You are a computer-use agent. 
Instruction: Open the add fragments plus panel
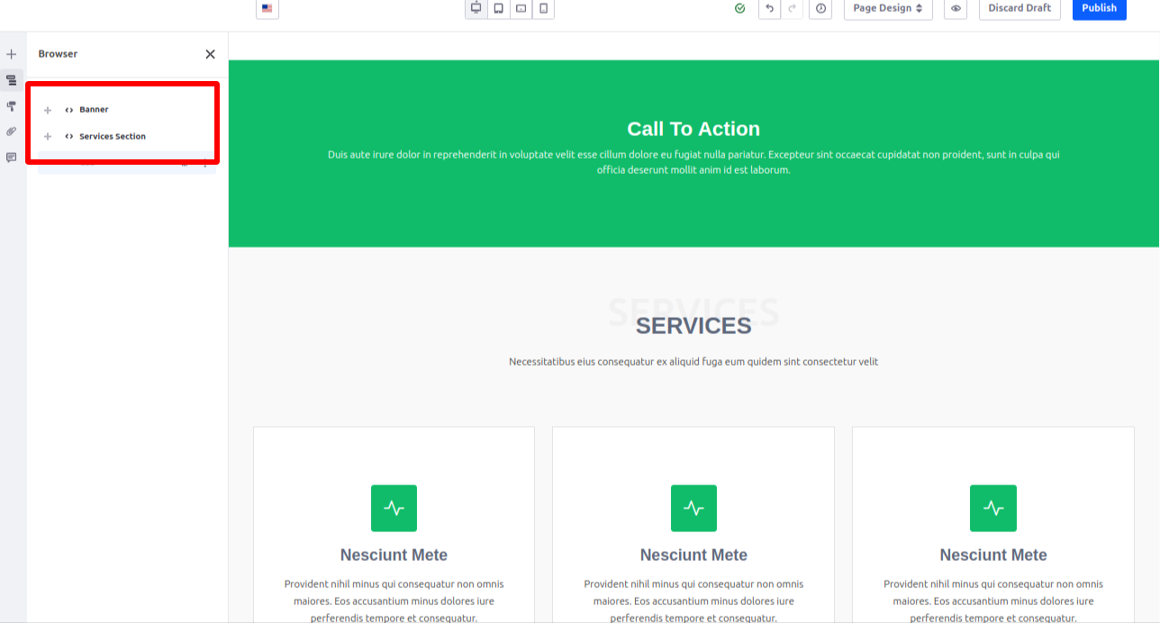click(12, 54)
